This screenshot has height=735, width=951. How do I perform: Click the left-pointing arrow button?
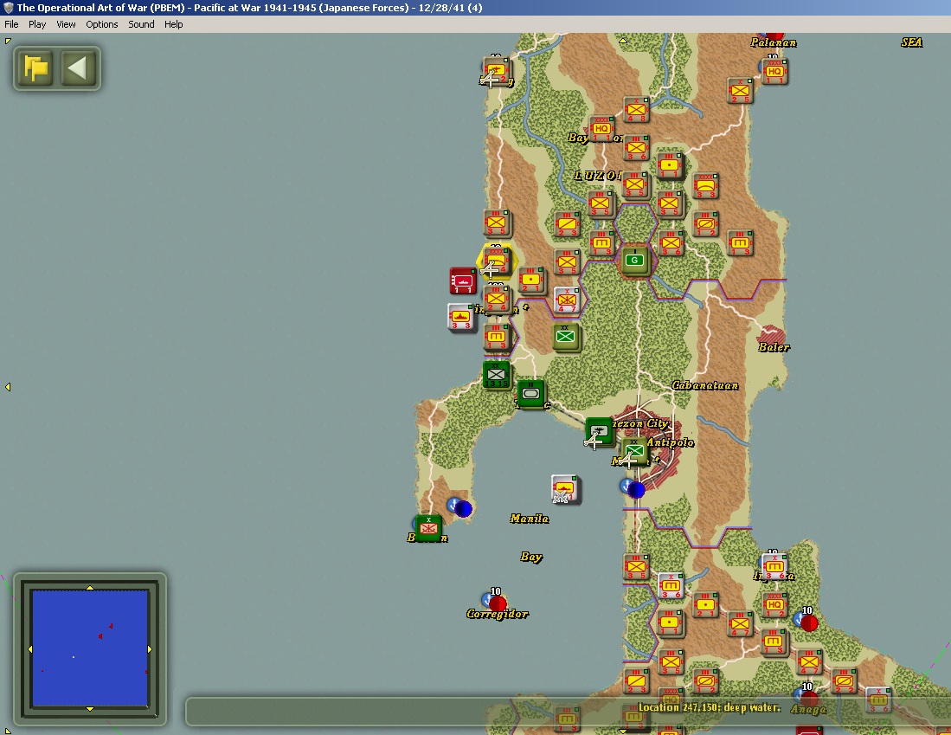click(78, 68)
